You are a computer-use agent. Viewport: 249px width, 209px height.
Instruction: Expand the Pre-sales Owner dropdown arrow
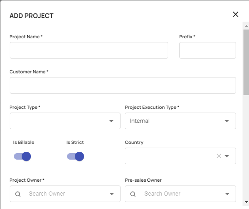pos(227,194)
